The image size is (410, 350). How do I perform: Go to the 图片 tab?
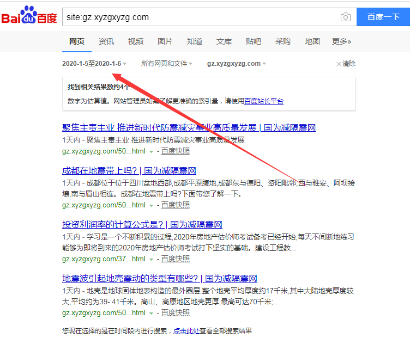(x=165, y=41)
